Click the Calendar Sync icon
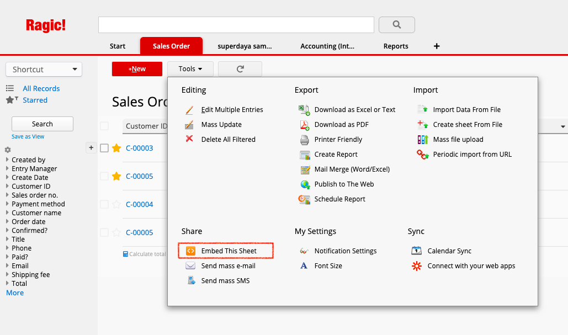Image resolution: width=568 pixels, height=335 pixels. point(416,251)
